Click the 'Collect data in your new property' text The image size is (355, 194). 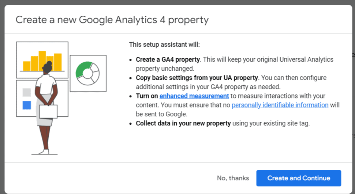[183, 123]
